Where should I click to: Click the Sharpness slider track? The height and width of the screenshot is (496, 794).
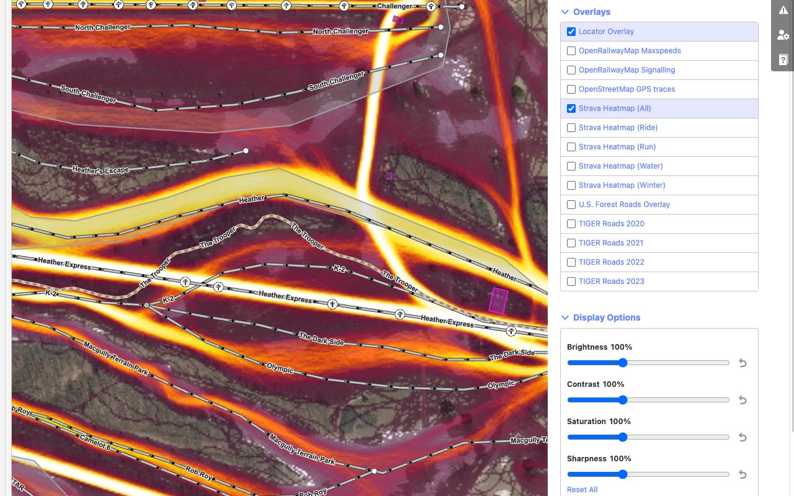coord(648,474)
